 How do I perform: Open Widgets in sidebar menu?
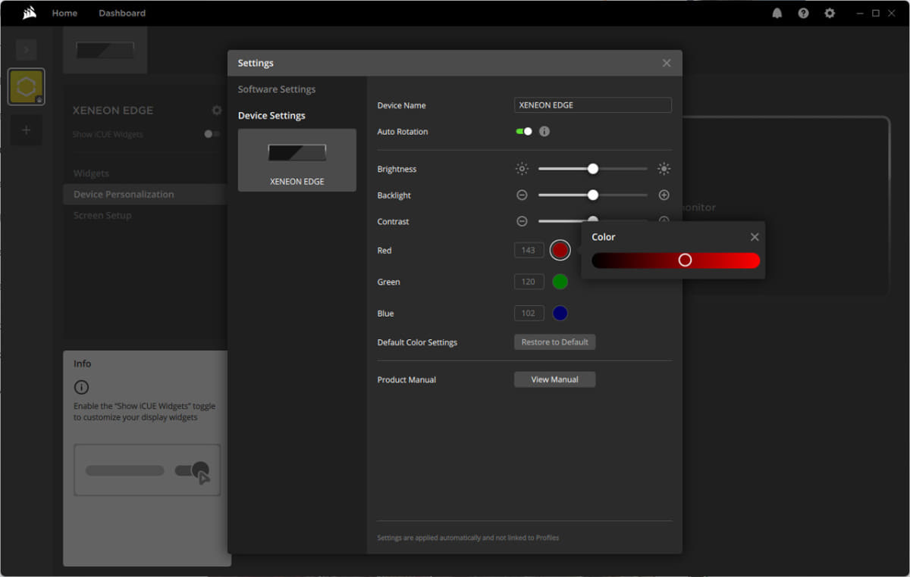pos(91,173)
